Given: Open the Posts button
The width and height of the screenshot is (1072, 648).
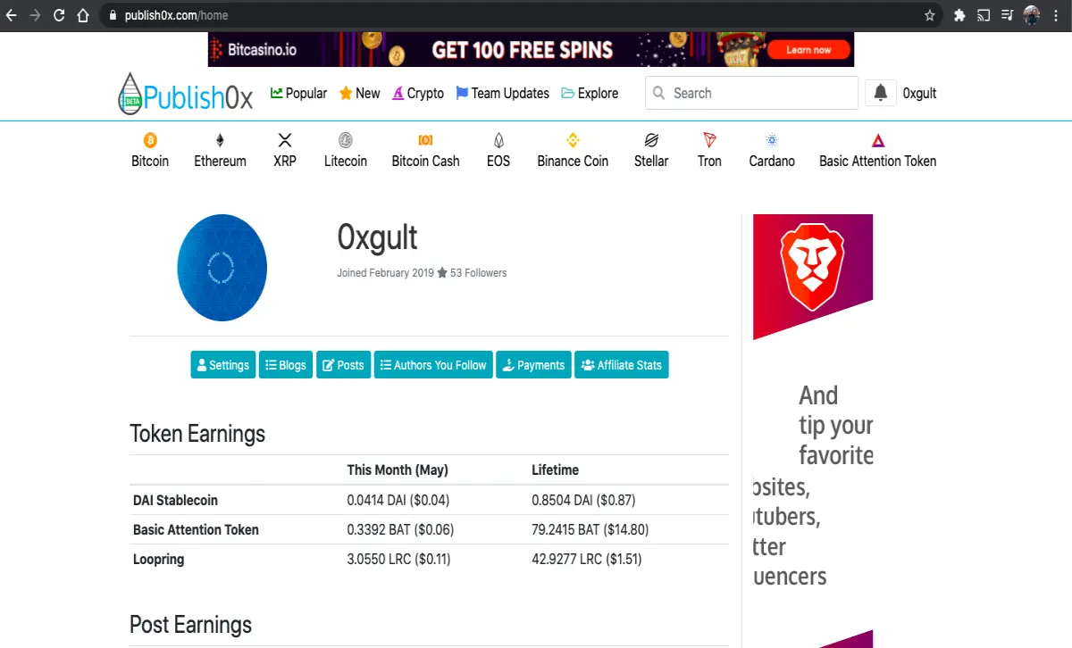Looking at the screenshot, I should pos(343,365).
